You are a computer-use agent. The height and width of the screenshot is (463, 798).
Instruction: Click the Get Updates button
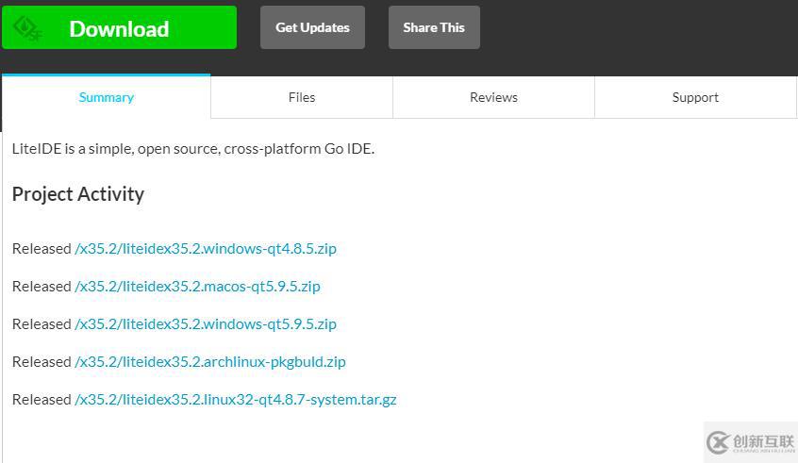pos(312,27)
